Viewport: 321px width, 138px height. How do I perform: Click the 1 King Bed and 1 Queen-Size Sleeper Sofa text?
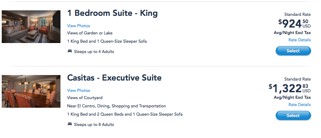tap(107, 41)
